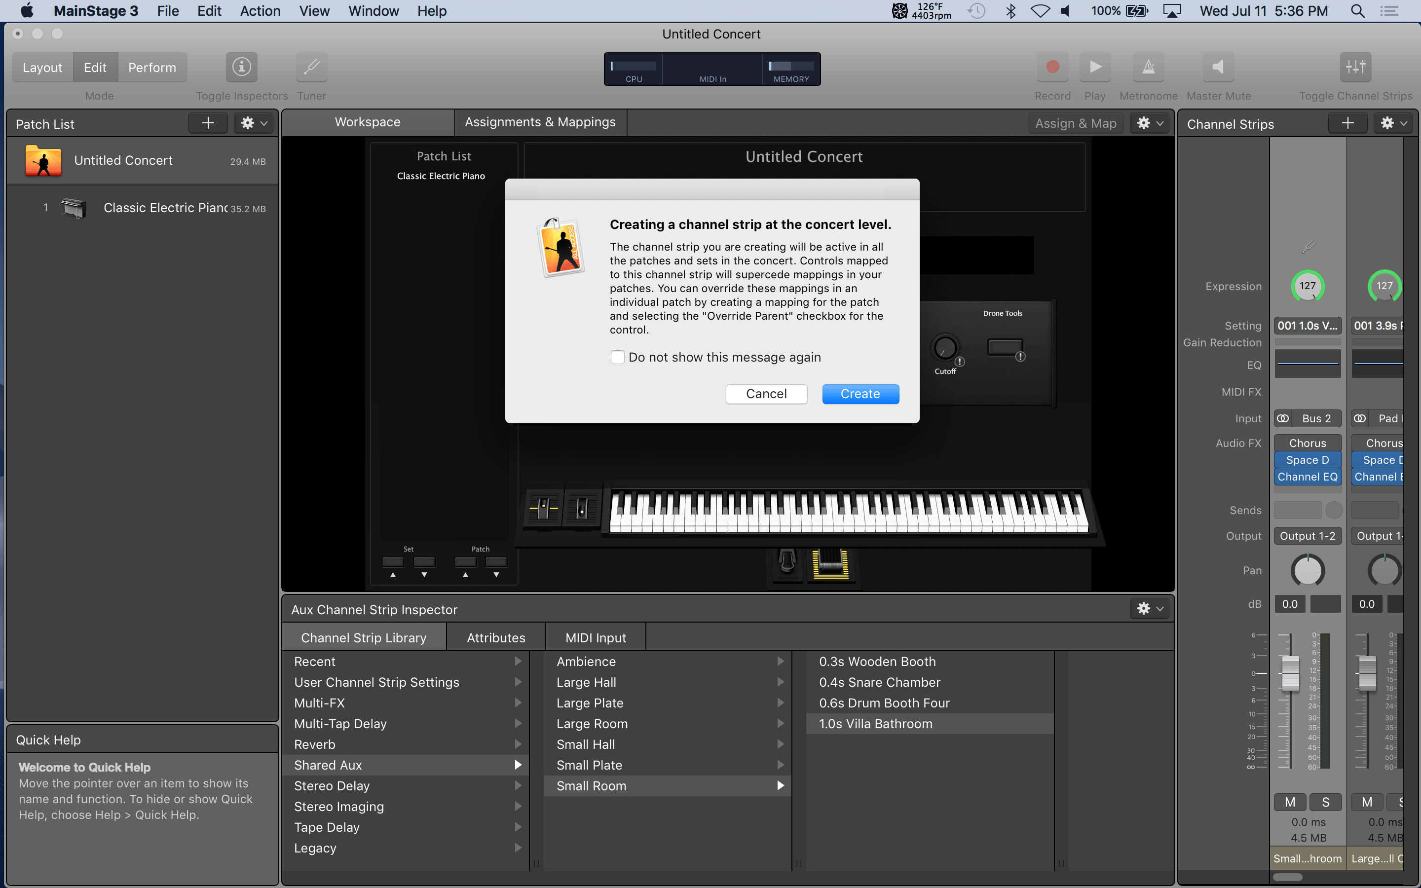Image resolution: width=1421 pixels, height=888 pixels.
Task: Click the first channel's volume fader
Action: pos(1290,672)
